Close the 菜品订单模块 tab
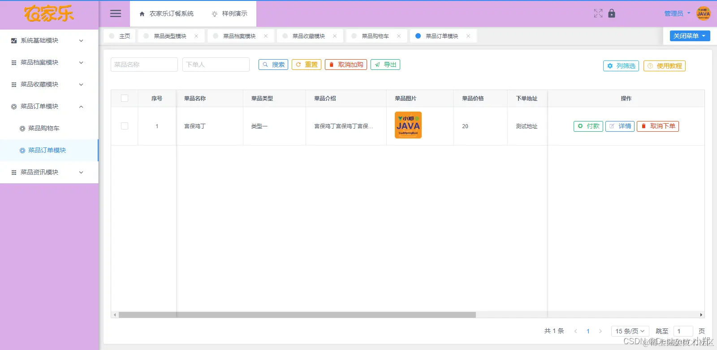The height and width of the screenshot is (350, 717). click(468, 36)
